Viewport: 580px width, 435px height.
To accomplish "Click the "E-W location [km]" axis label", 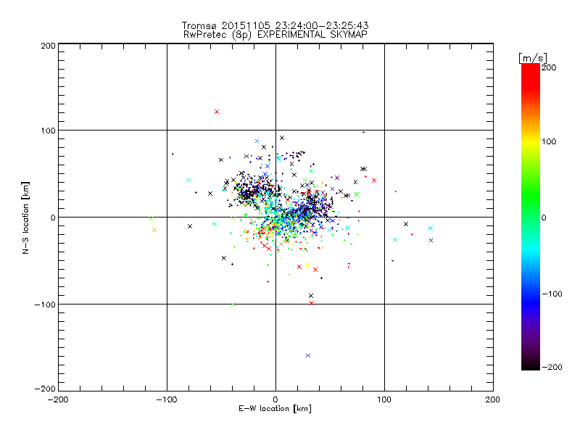I will coord(275,409).
